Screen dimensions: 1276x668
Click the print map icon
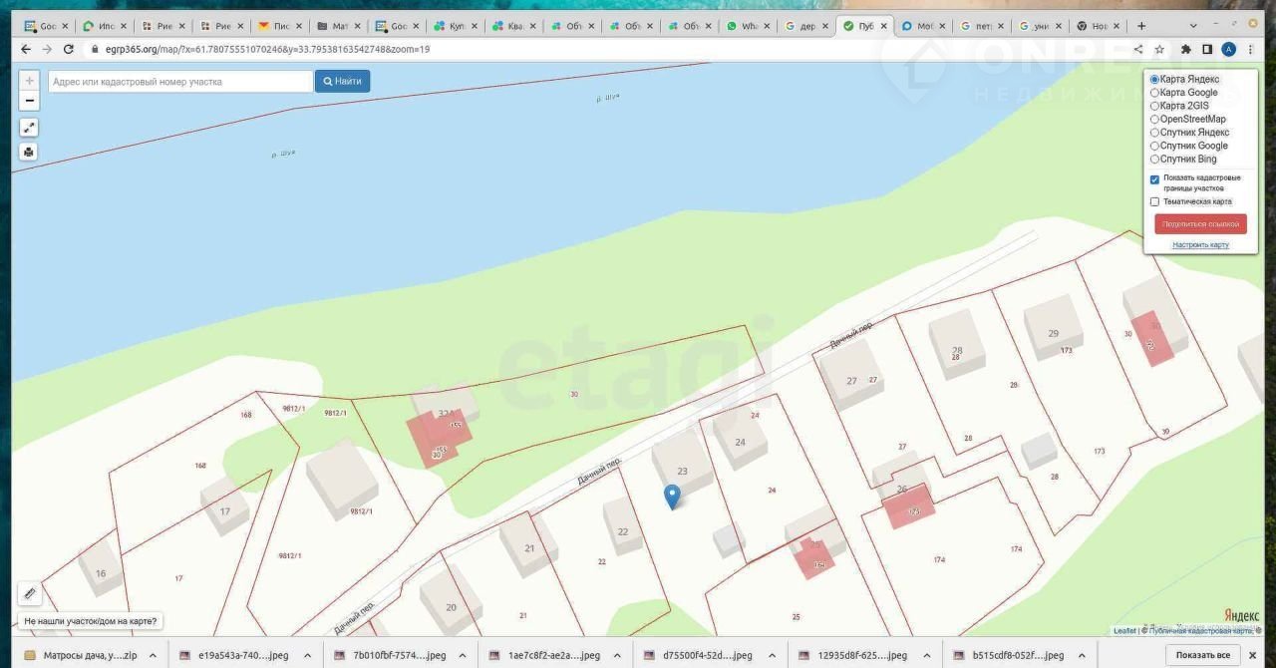pyautogui.click(x=29, y=153)
